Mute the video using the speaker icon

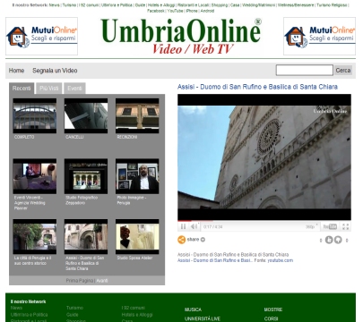194,226
